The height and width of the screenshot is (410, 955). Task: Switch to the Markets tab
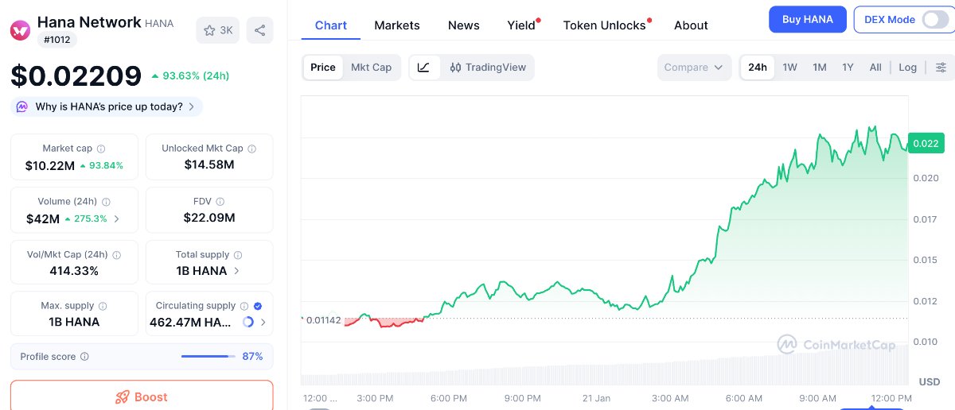pyautogui.click(x=396, y=25)
